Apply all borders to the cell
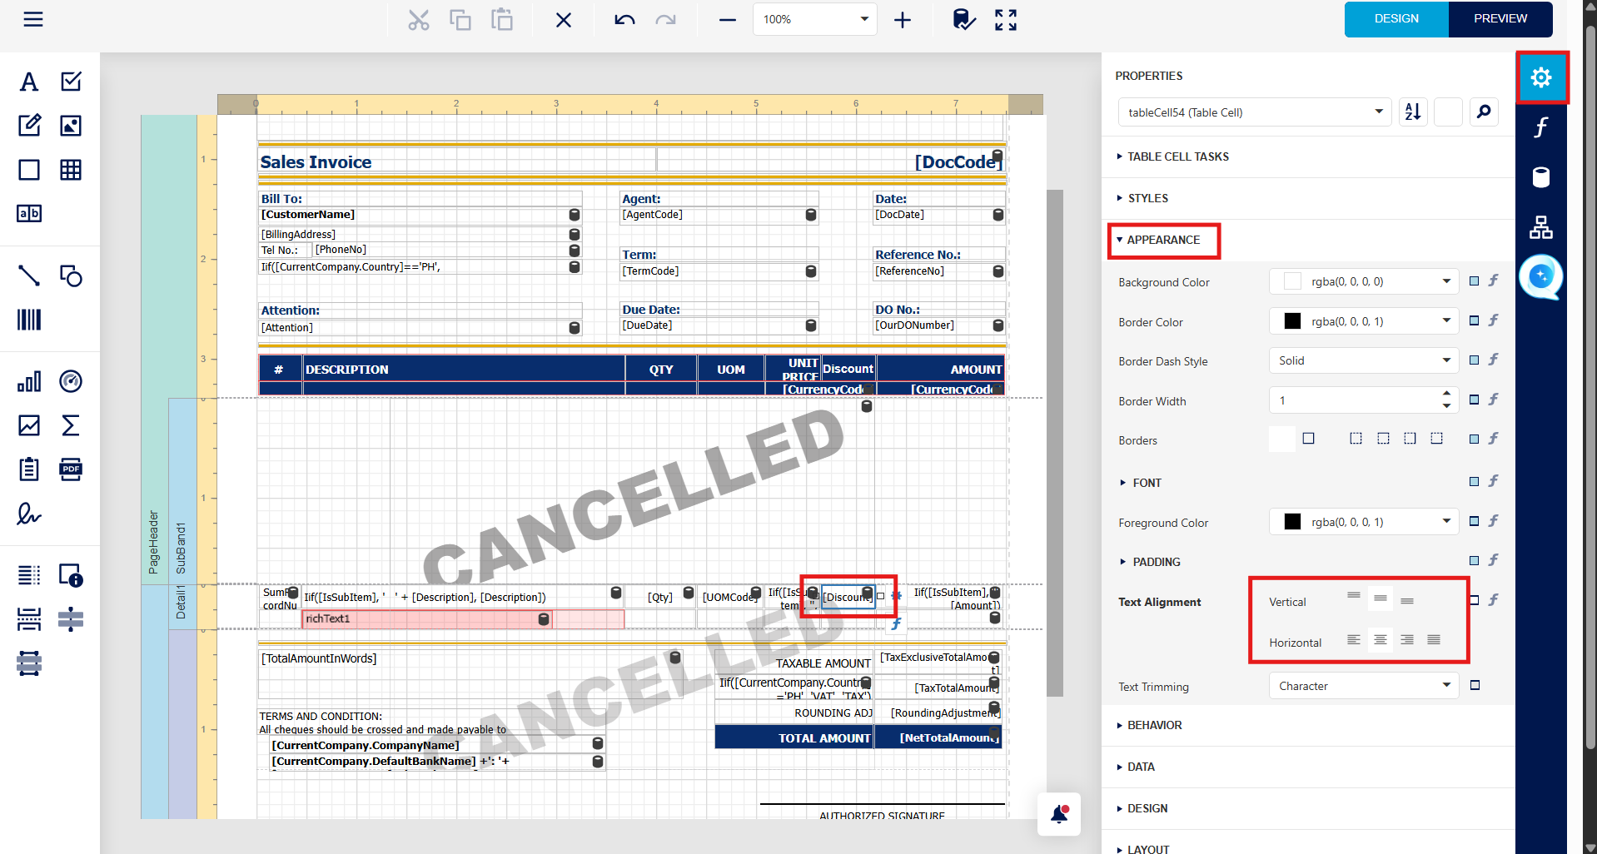 (x=1309, y=439)
